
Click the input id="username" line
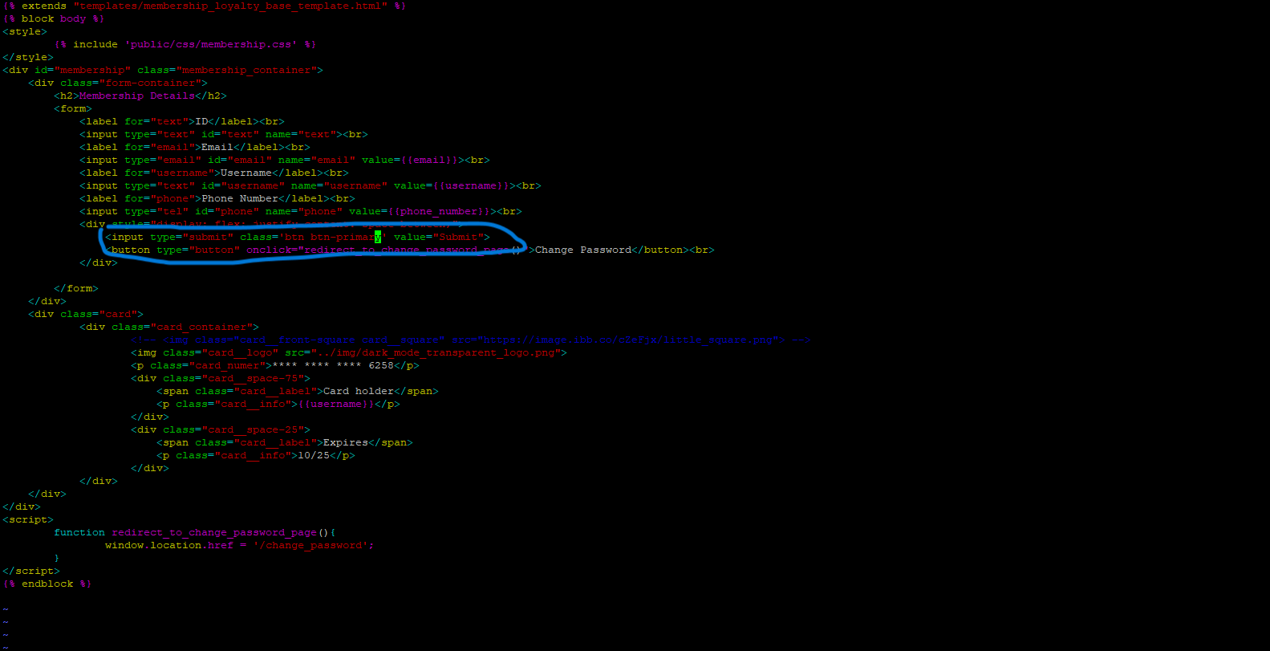pos(310,185)
